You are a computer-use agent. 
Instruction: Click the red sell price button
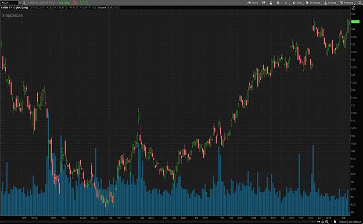pyautogui.click(x=75, y=2)
